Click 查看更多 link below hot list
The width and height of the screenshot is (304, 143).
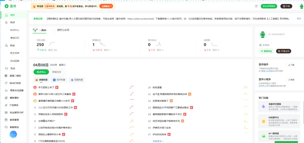pos(158,141)
